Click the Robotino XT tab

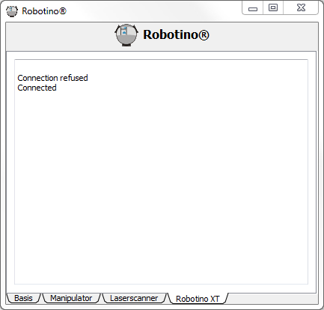click(198, 299)
